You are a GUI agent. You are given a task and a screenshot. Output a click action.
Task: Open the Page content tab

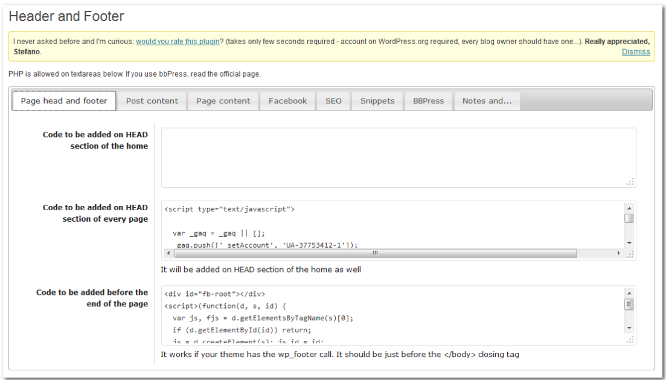pos(223,101)
